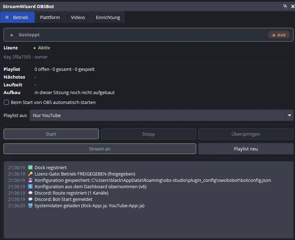Click 'Lizenz-Gate: Betrieb FREIGEGEBEN' log entry

[85, 174]
